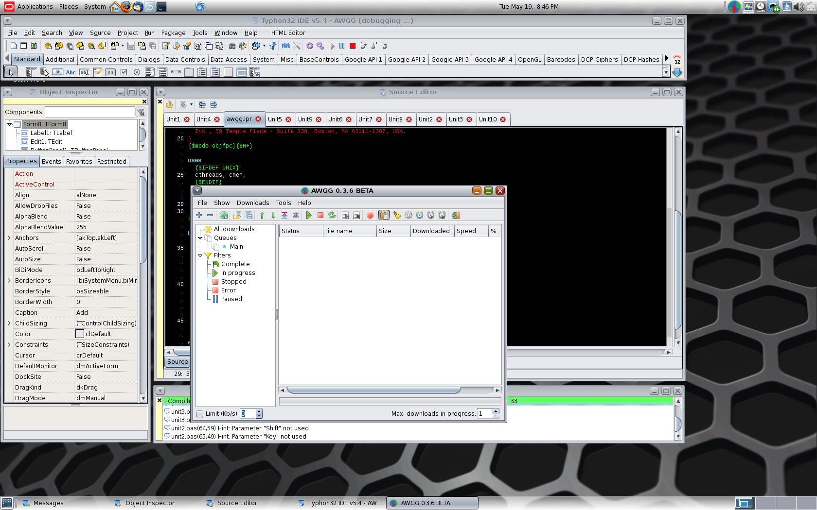Image resolution: width=817 pixels, height=510 pixels.
Task: Select the TButton Ok component icon
Action: pyautogui.click(x=57, y=72)
